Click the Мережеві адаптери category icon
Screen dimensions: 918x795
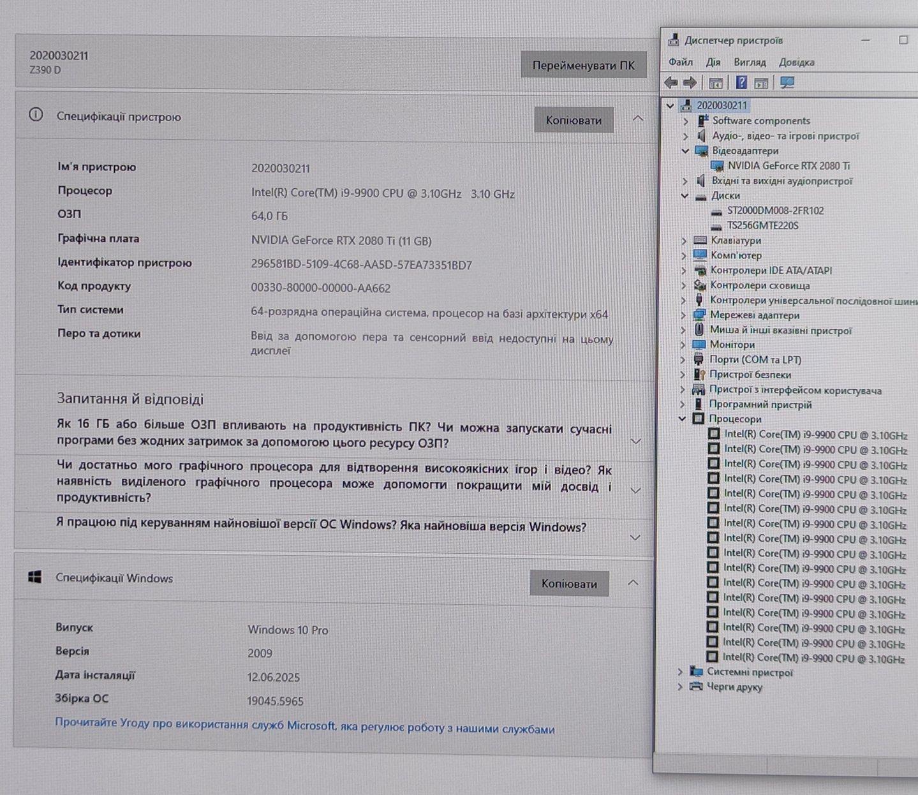(x=700, y=315)
